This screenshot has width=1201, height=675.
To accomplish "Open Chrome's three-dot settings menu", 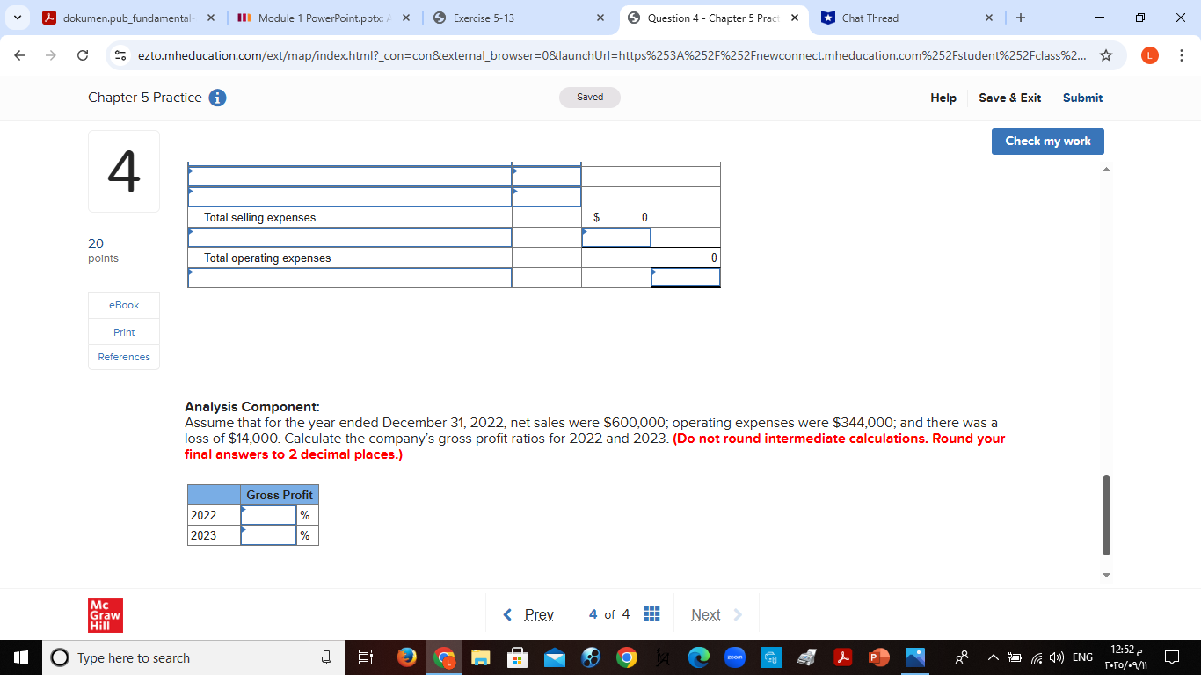I will pos(1183,54).
